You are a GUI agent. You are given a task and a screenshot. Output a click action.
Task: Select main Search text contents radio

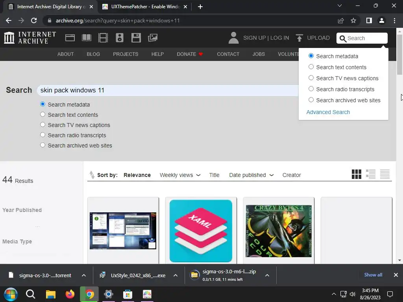tap(43, 114)
